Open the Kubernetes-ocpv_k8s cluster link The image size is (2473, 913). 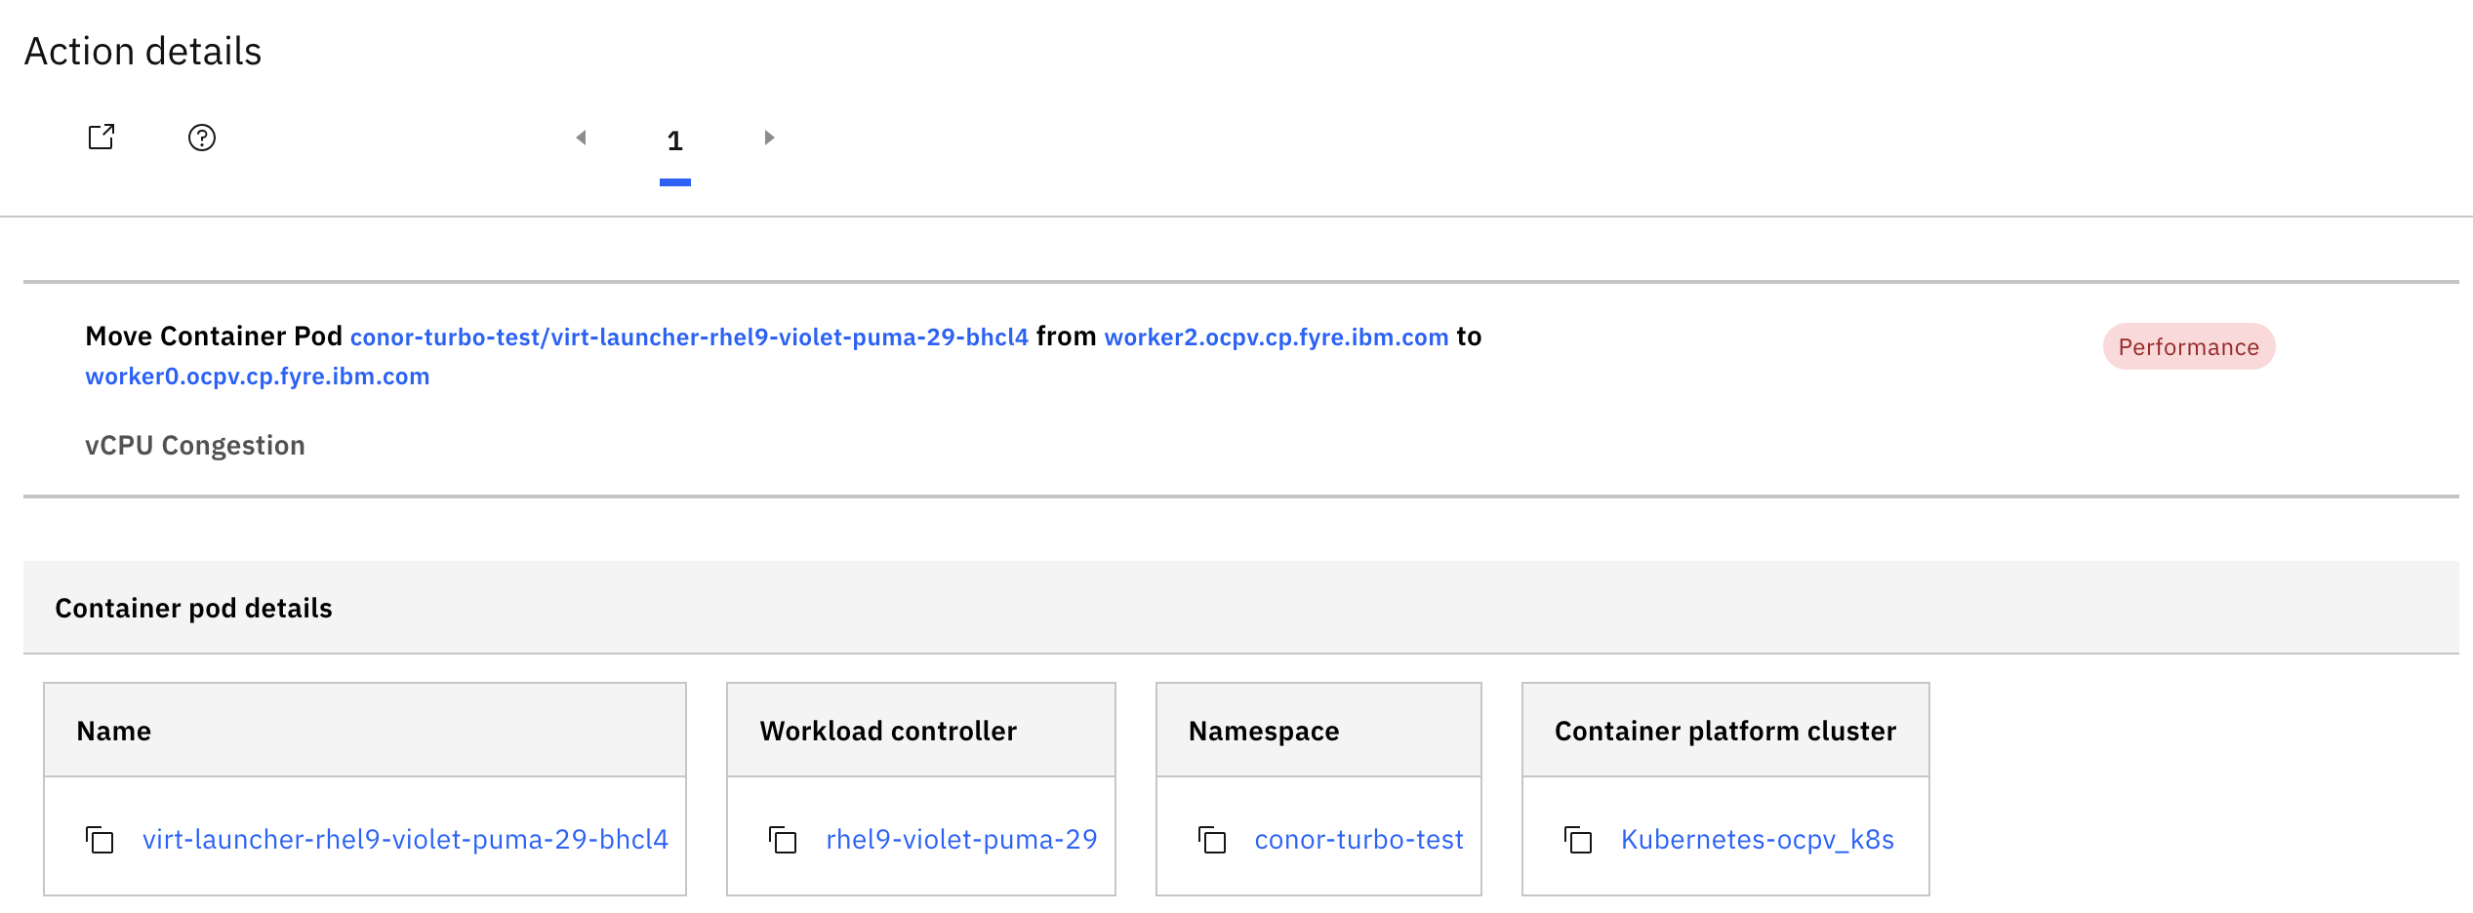tap(1757, 840)
